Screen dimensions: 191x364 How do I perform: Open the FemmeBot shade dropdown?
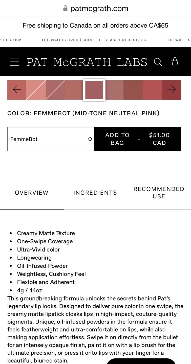pyautogui.click(x=51, y=139)
